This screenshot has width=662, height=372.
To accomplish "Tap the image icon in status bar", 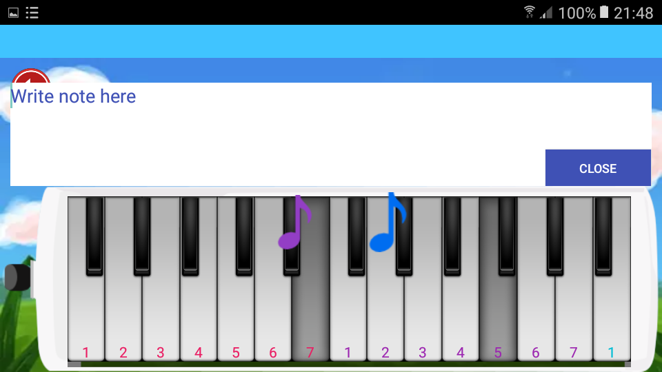I will [x=14, y=12].
